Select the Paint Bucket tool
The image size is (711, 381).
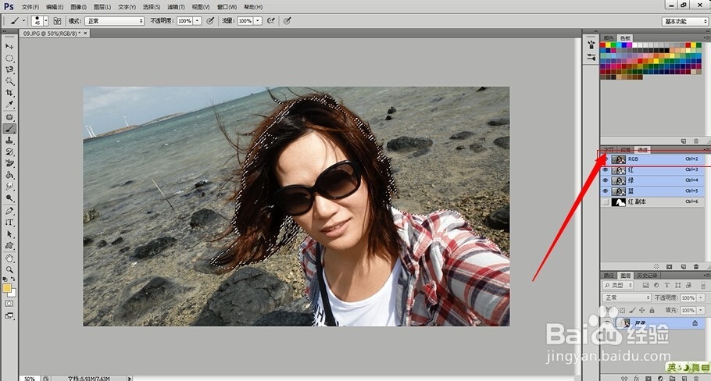(x=9, y=176)
